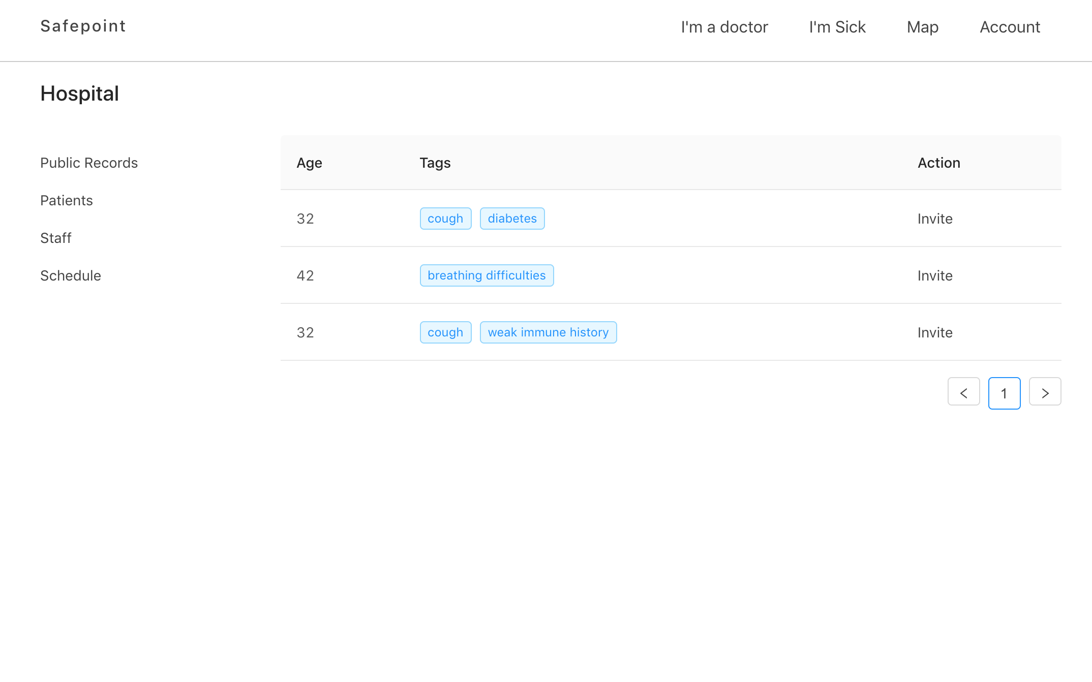
Task: Invite patient with weak immune history
Action: 934,332
